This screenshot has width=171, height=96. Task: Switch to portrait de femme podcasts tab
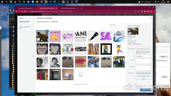click(68, 8)
